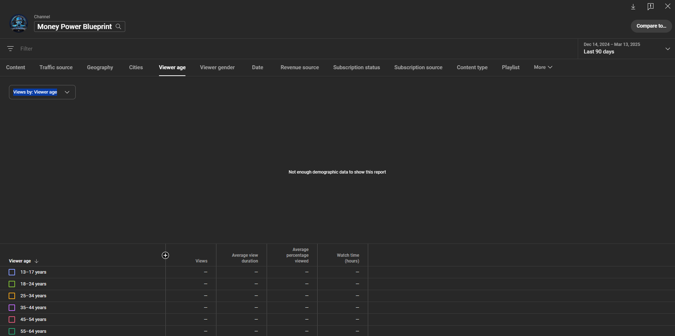Switch to the Playlist tab
This screenshot has height=336, width=675.
[x=511, y=67]
